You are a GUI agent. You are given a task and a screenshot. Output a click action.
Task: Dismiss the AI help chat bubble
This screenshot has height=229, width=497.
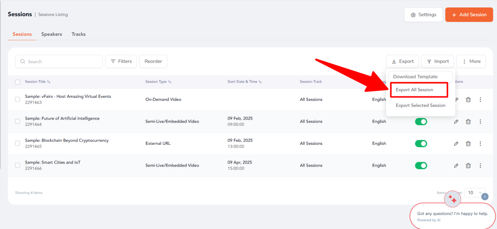pyautogui.click(x=485, y=197)
